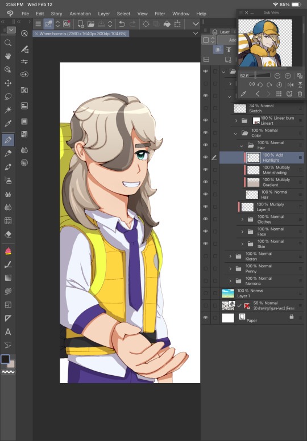Expand command bar overflow down arrow
This screenshot has height=441, width=307.
tap(196, 24)
